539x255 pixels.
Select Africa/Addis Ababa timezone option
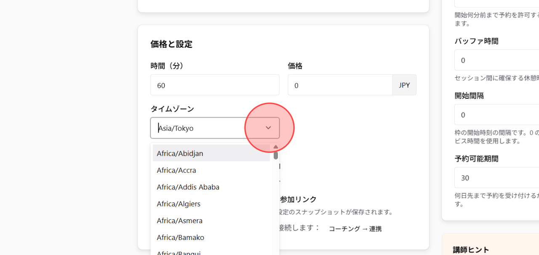pos(211,187)
